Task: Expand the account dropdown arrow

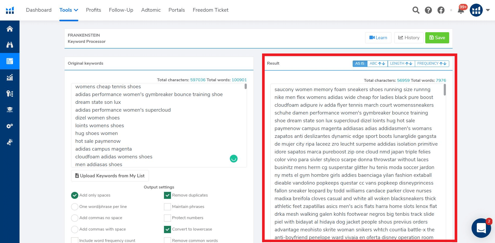Action: coord(488,10)
